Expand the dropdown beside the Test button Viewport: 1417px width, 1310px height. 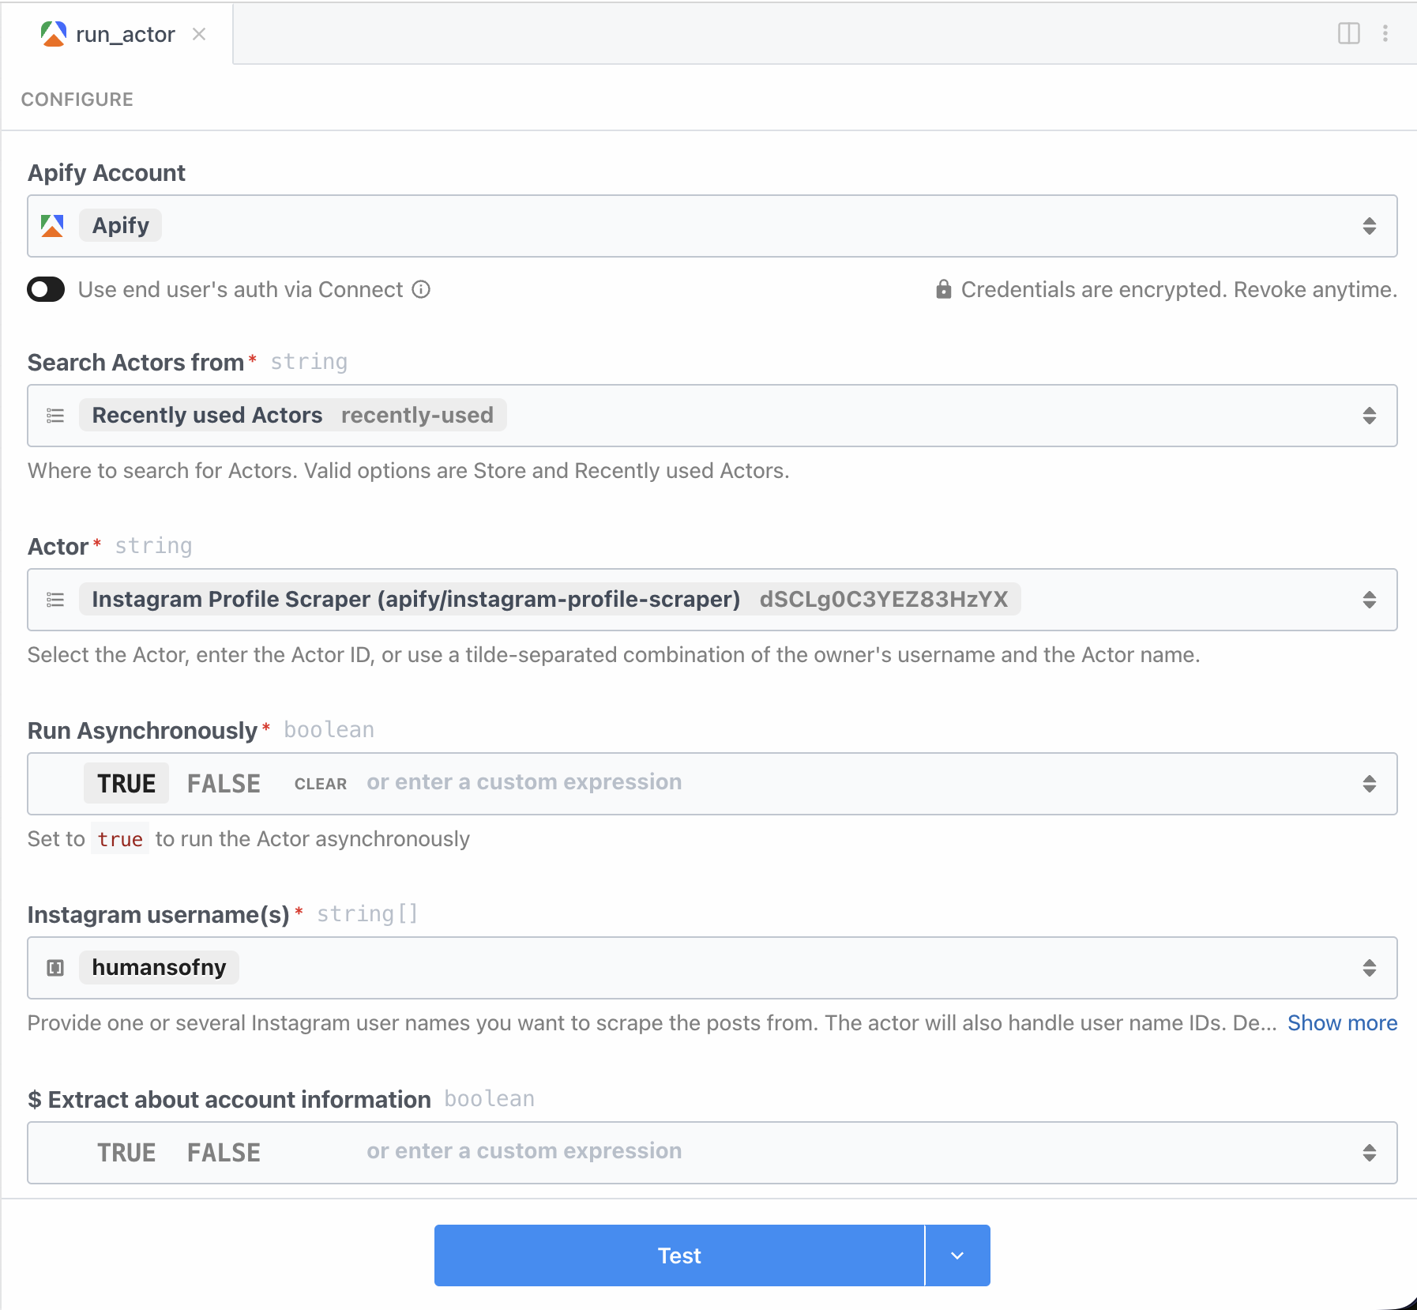click(x=957, y=1255)
